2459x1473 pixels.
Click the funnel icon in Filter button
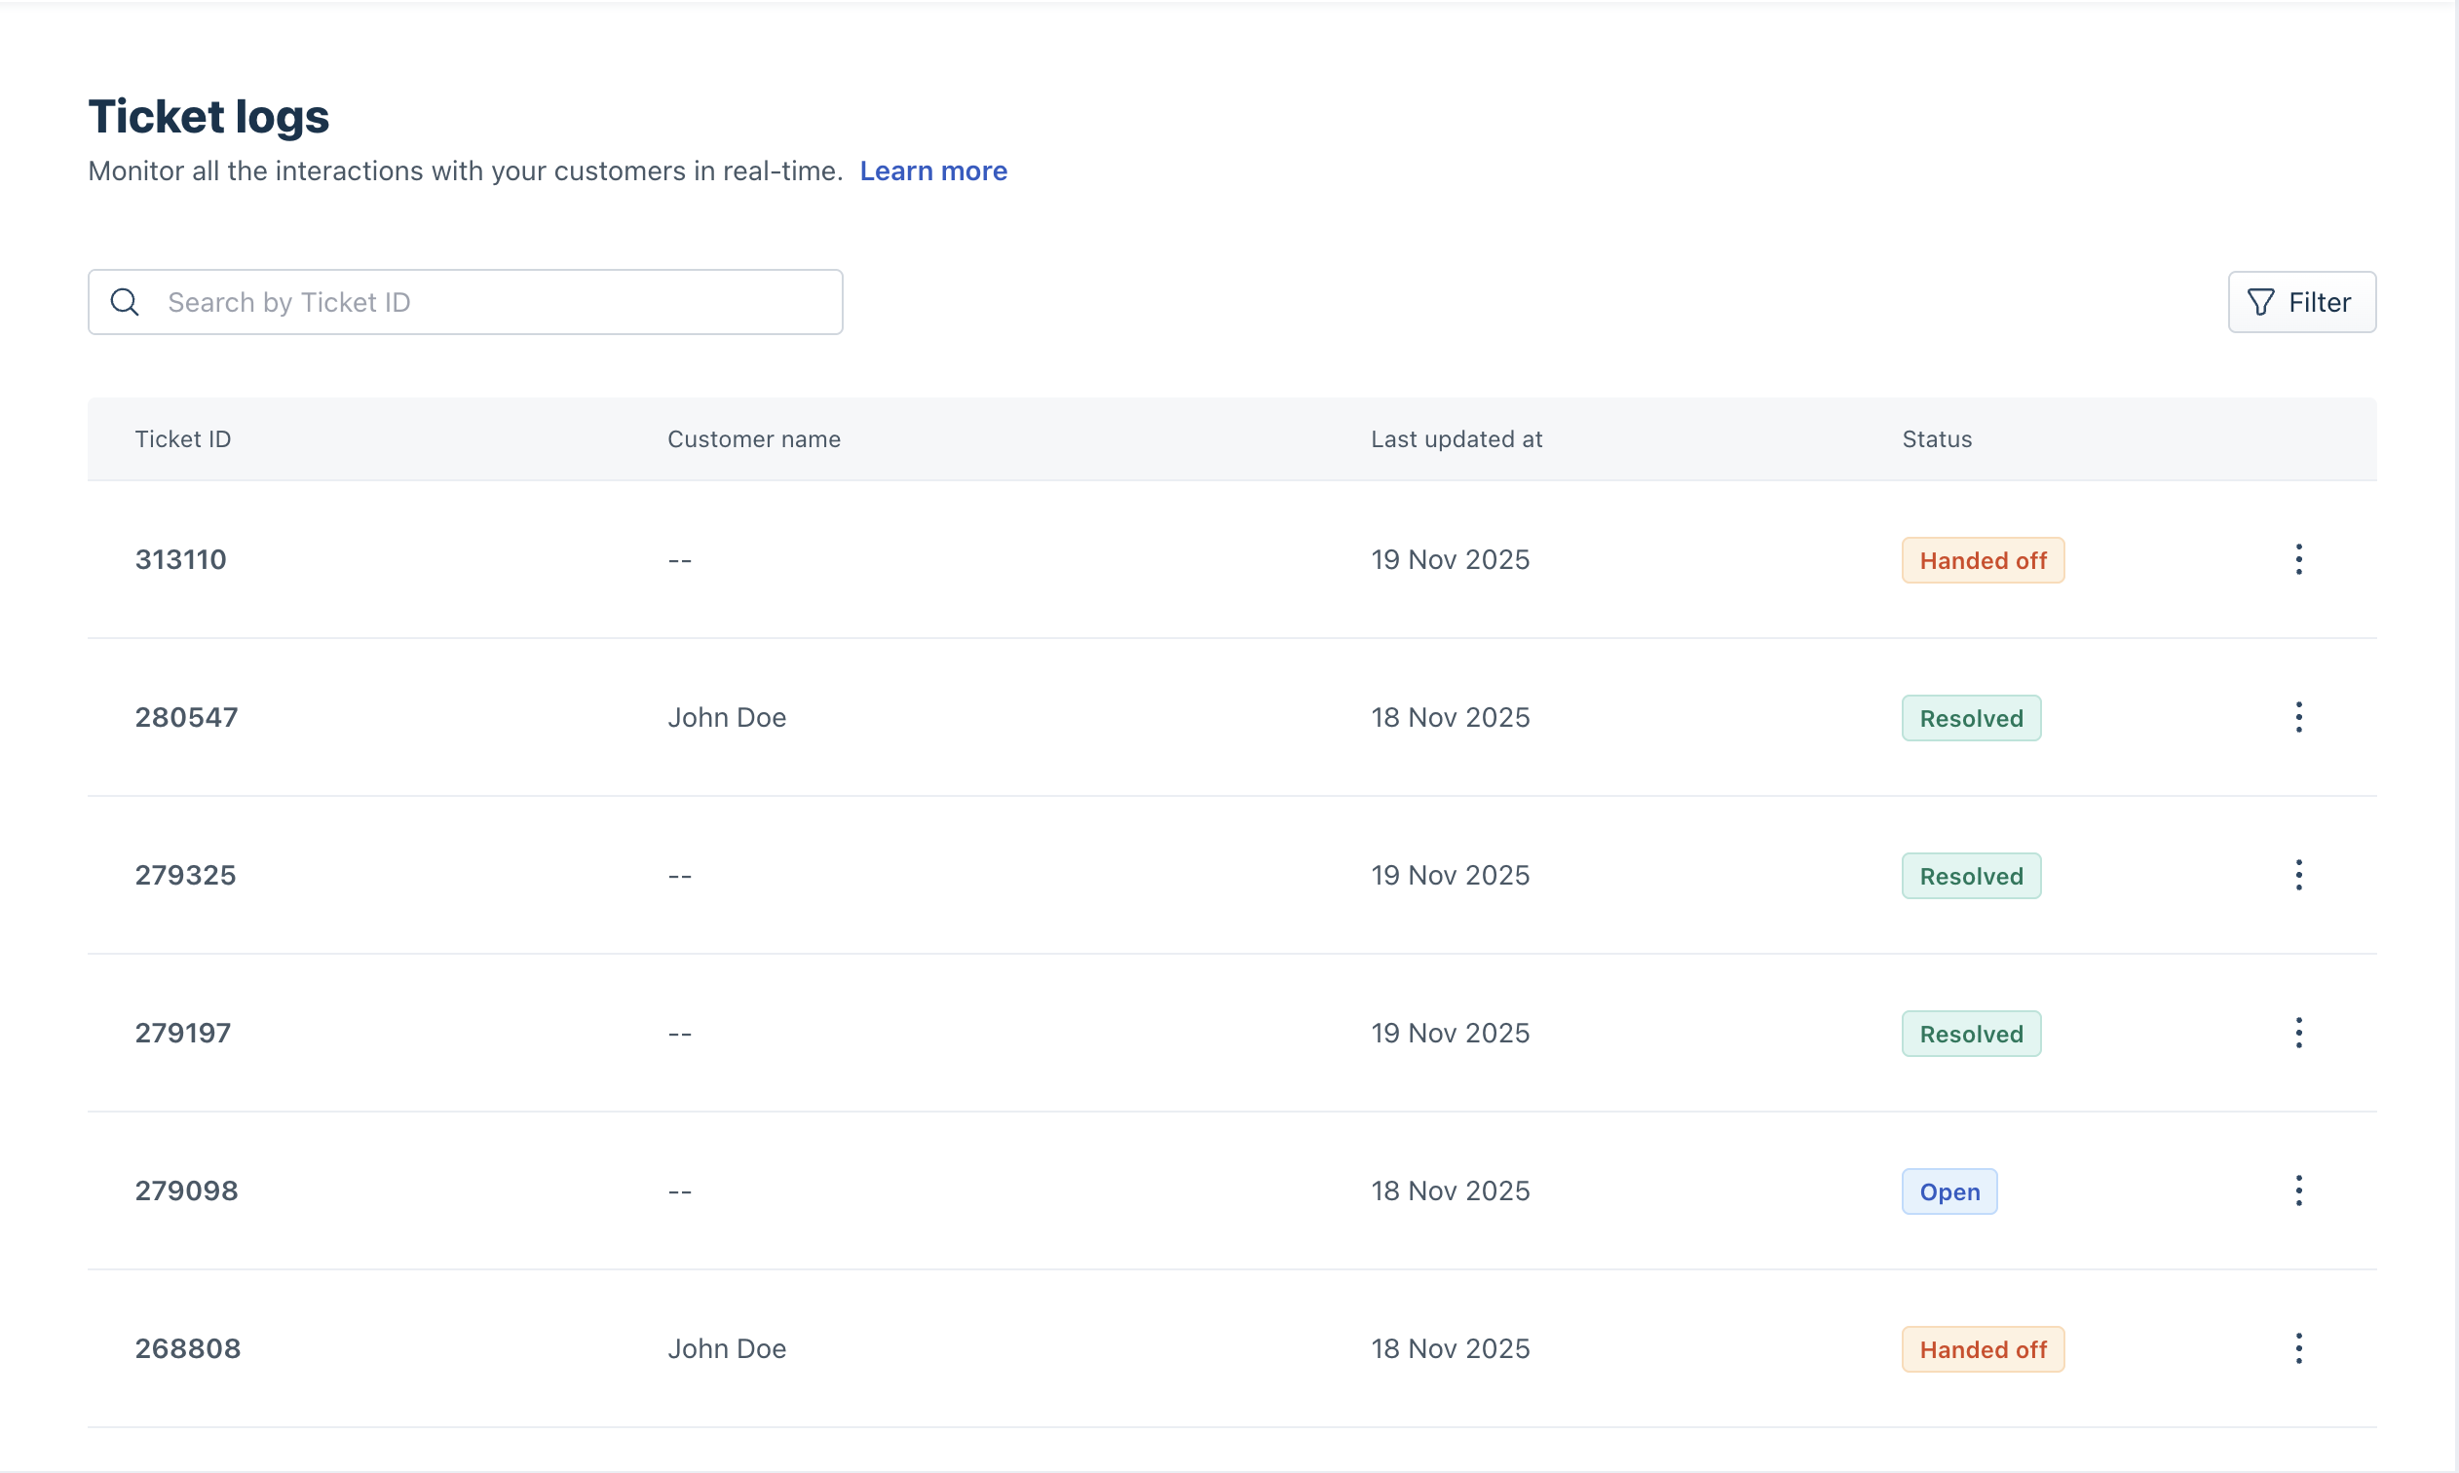tap(2260, 303)
